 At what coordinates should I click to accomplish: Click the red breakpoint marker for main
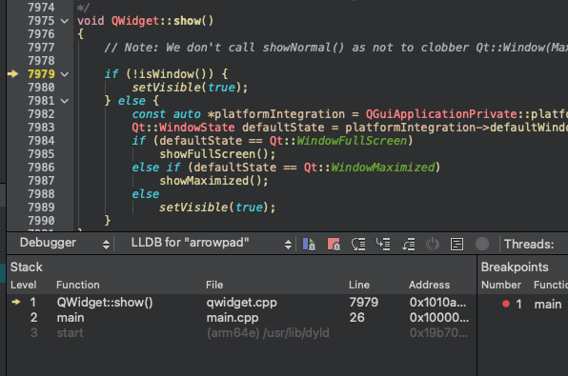click(506, 304)
